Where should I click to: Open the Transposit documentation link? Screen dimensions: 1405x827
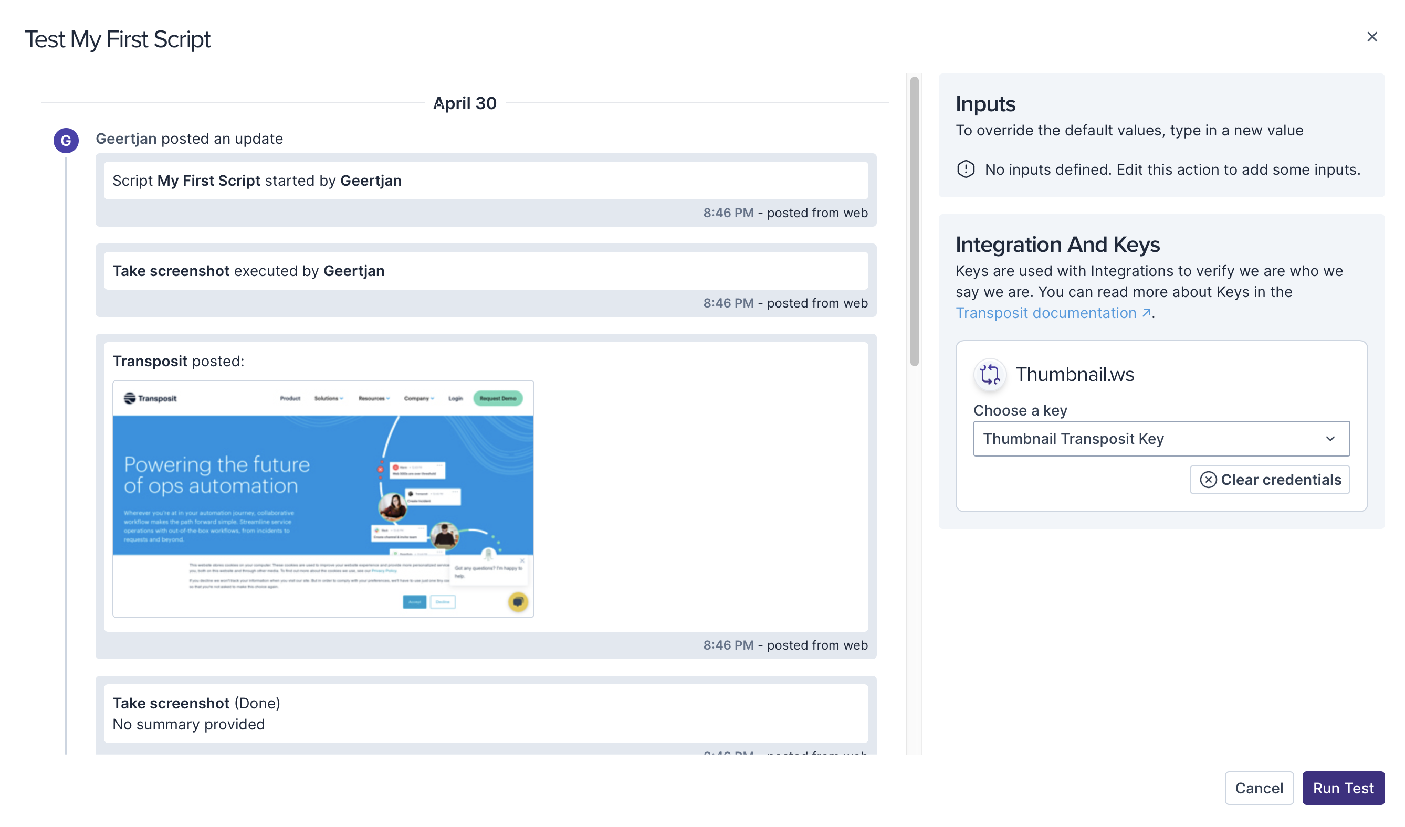click(x=1046, y=313)
